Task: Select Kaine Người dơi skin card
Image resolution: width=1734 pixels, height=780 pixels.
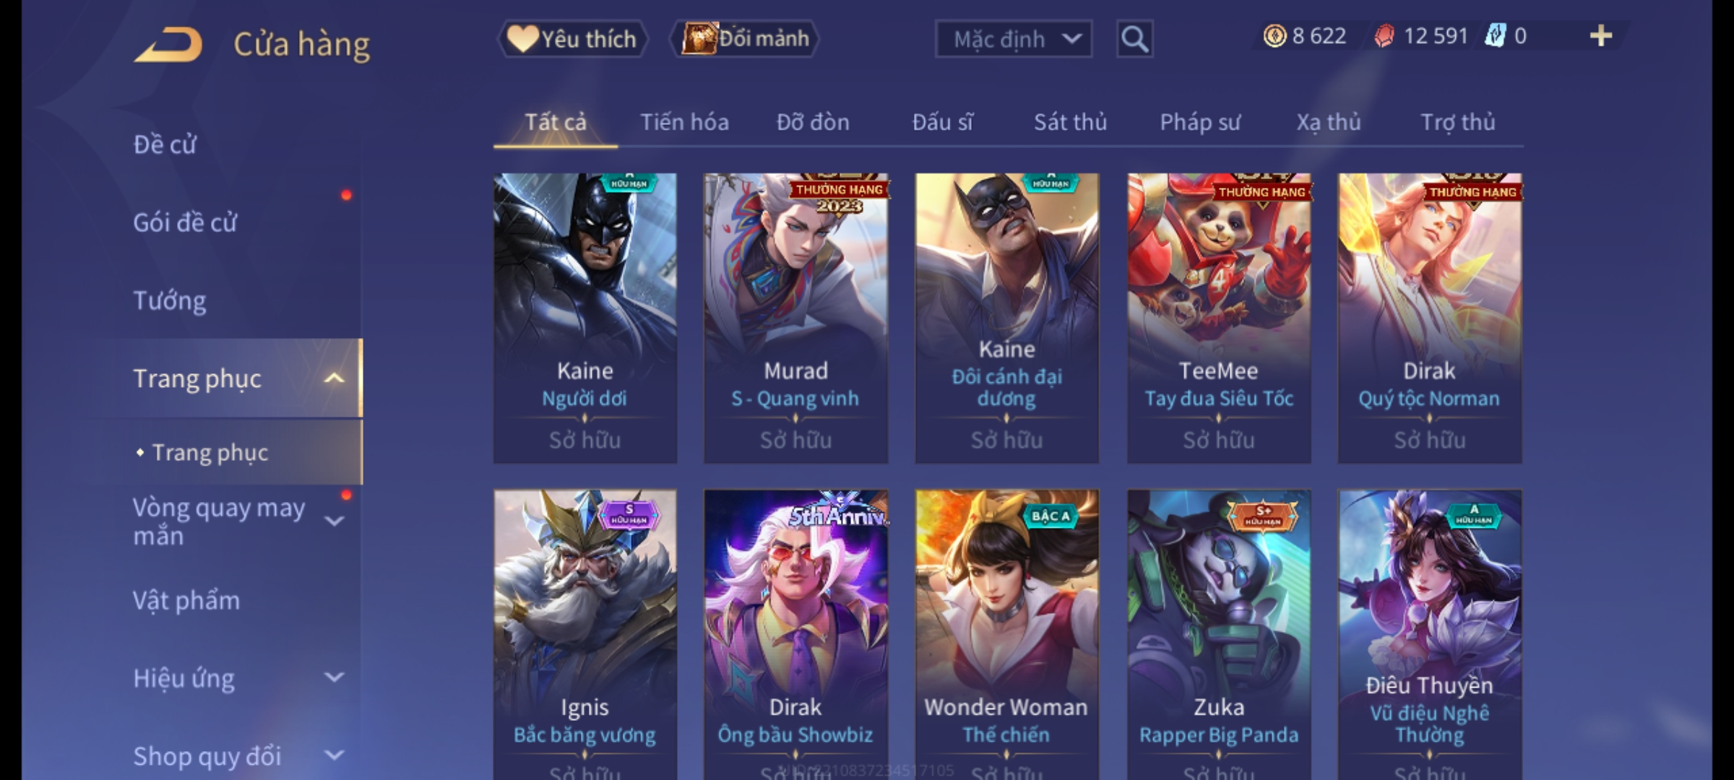Action: [585, 318]
